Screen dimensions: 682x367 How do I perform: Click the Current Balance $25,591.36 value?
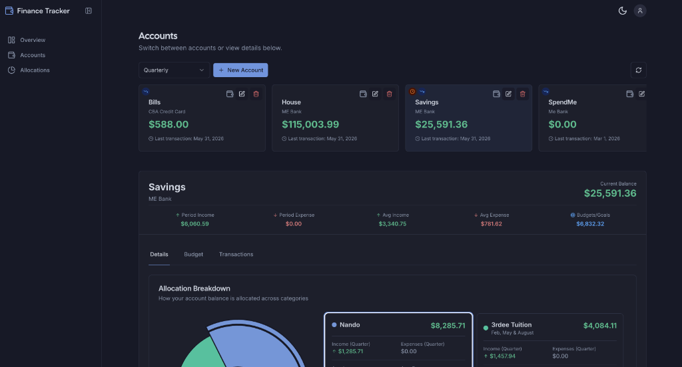click(x=610, y=193)
